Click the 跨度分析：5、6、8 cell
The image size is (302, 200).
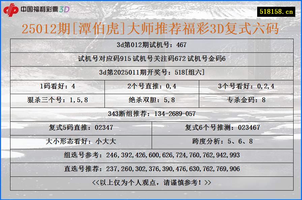tap(221, 141)
